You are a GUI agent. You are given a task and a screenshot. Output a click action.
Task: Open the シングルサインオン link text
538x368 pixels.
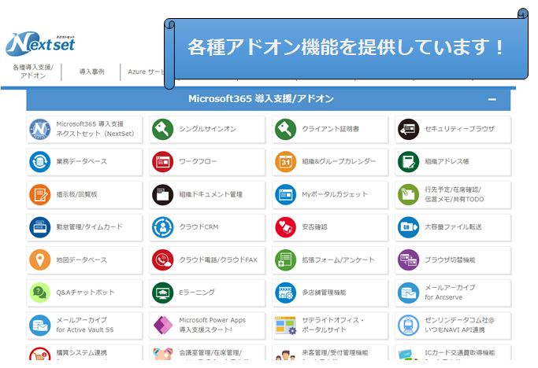208,129
